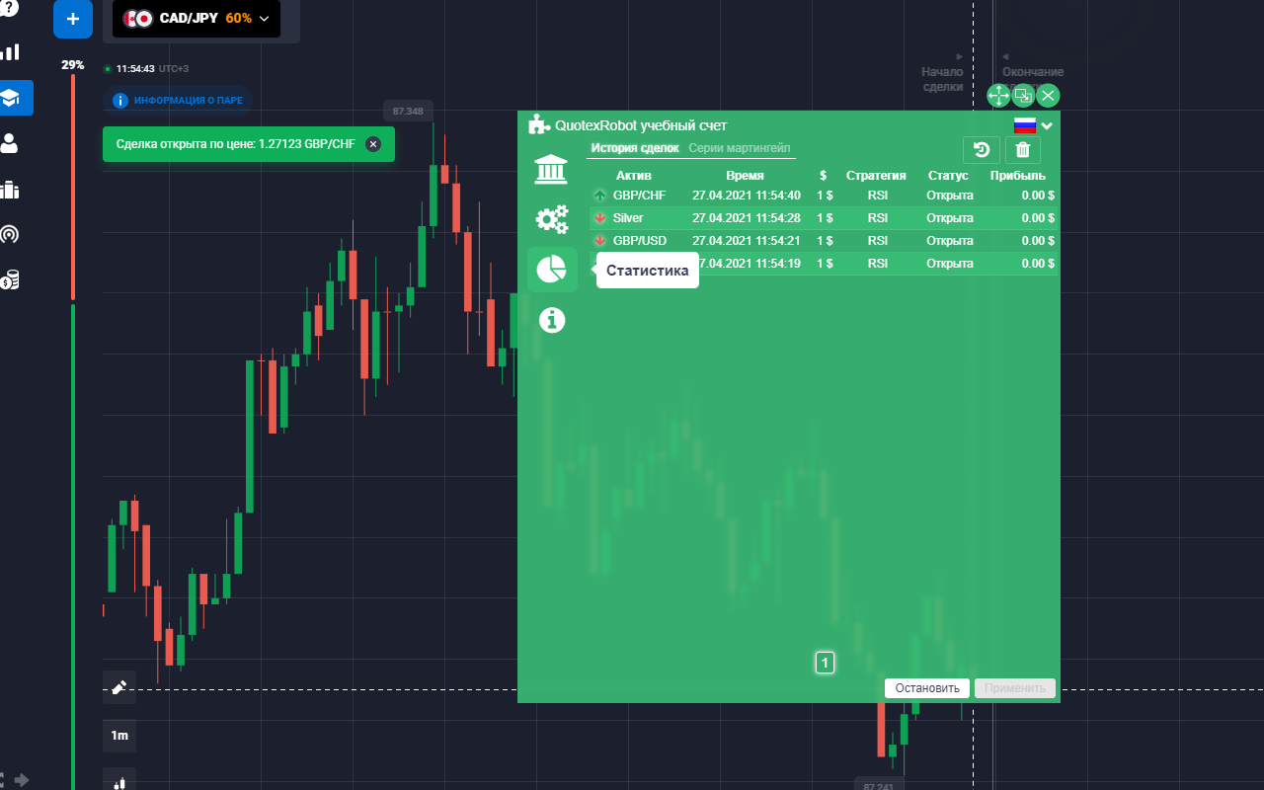Click the Применить button
Image resolution: width=1264 pixels, height=790 pixels.
pos(1015,688)
